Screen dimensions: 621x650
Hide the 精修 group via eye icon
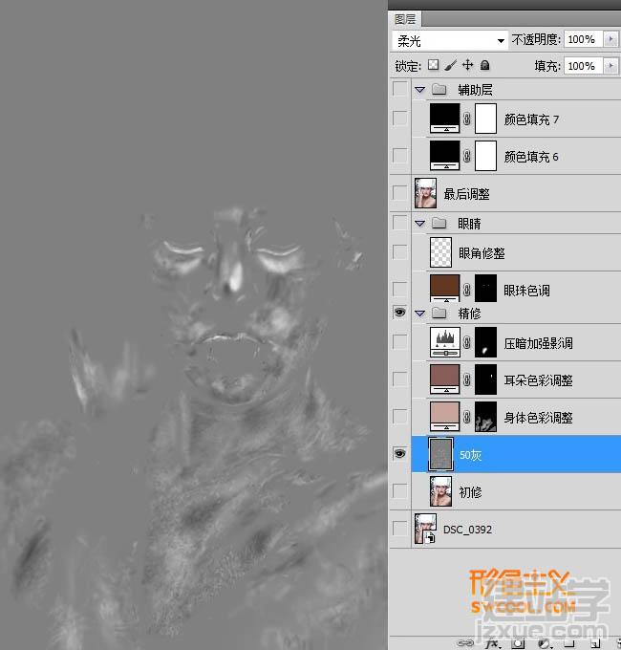coord(399,313)
